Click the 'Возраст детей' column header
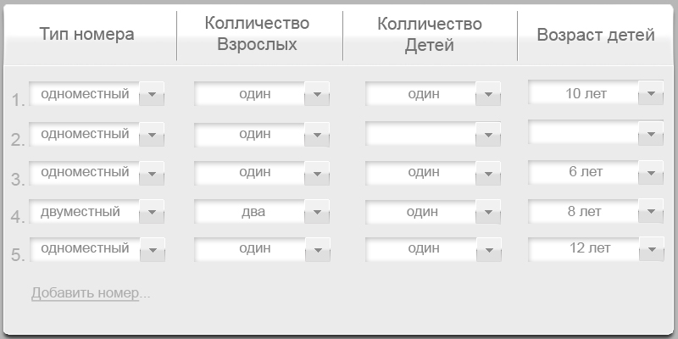Viewport: 678px width, 339px height. click(x=596, y=35)
